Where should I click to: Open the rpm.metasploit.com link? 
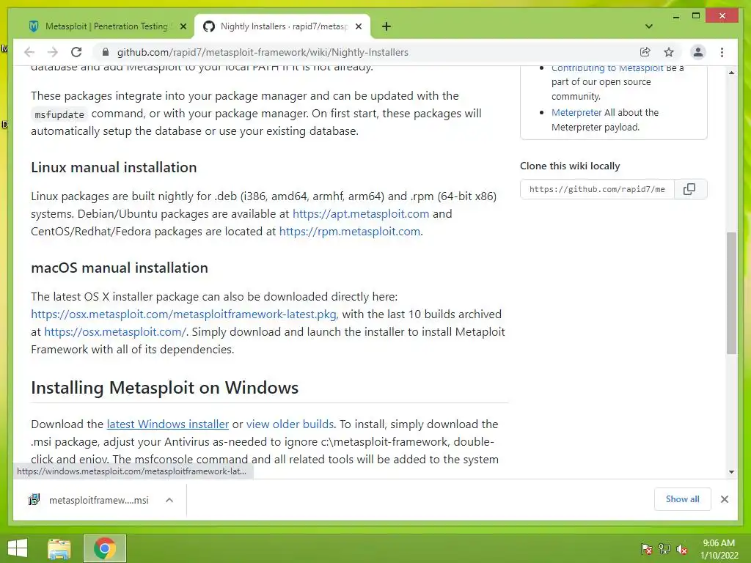(350, 231)
